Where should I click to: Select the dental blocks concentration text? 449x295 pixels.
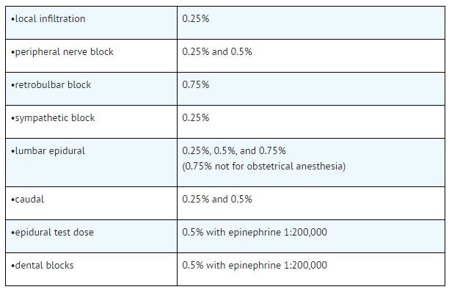pyautogui.click(x=255, y=266)
